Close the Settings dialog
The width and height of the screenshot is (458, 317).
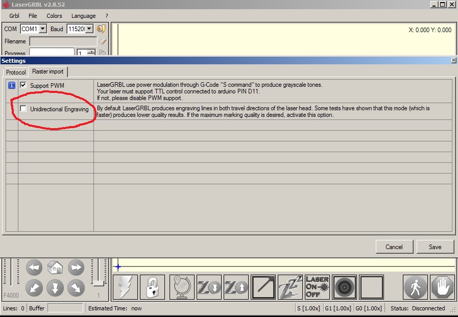click(x=453, y=60)
